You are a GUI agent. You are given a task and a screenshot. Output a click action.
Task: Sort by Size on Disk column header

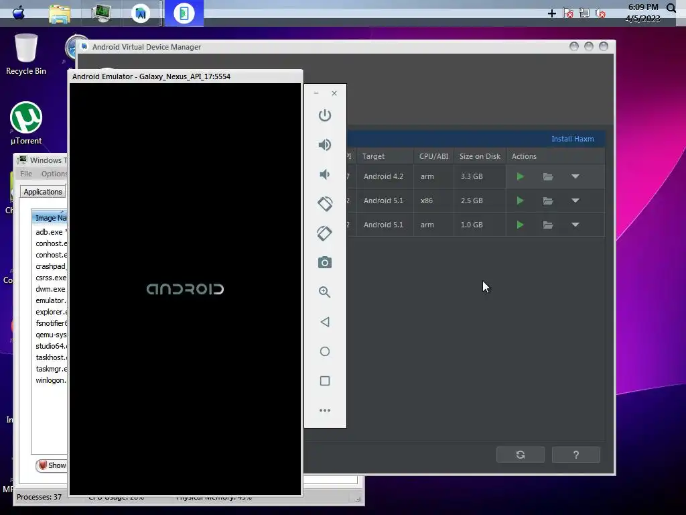(x=480, y=156)
